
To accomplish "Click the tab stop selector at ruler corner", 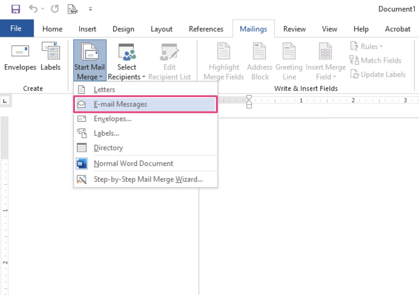I will click(x=5, y=101).
